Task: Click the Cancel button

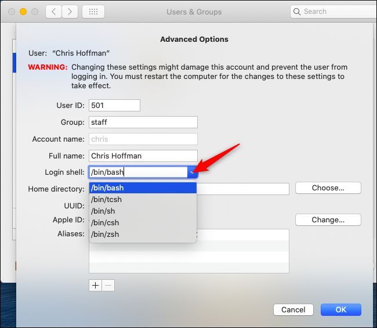Action: click(x=295, y=309)
